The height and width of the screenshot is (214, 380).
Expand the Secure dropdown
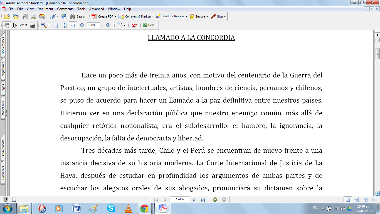199,16
